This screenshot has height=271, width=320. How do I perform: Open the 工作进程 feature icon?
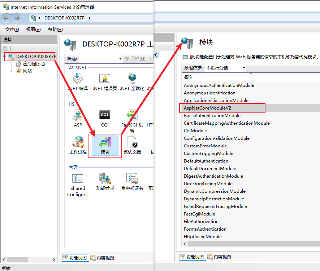[x=78, y=145]
